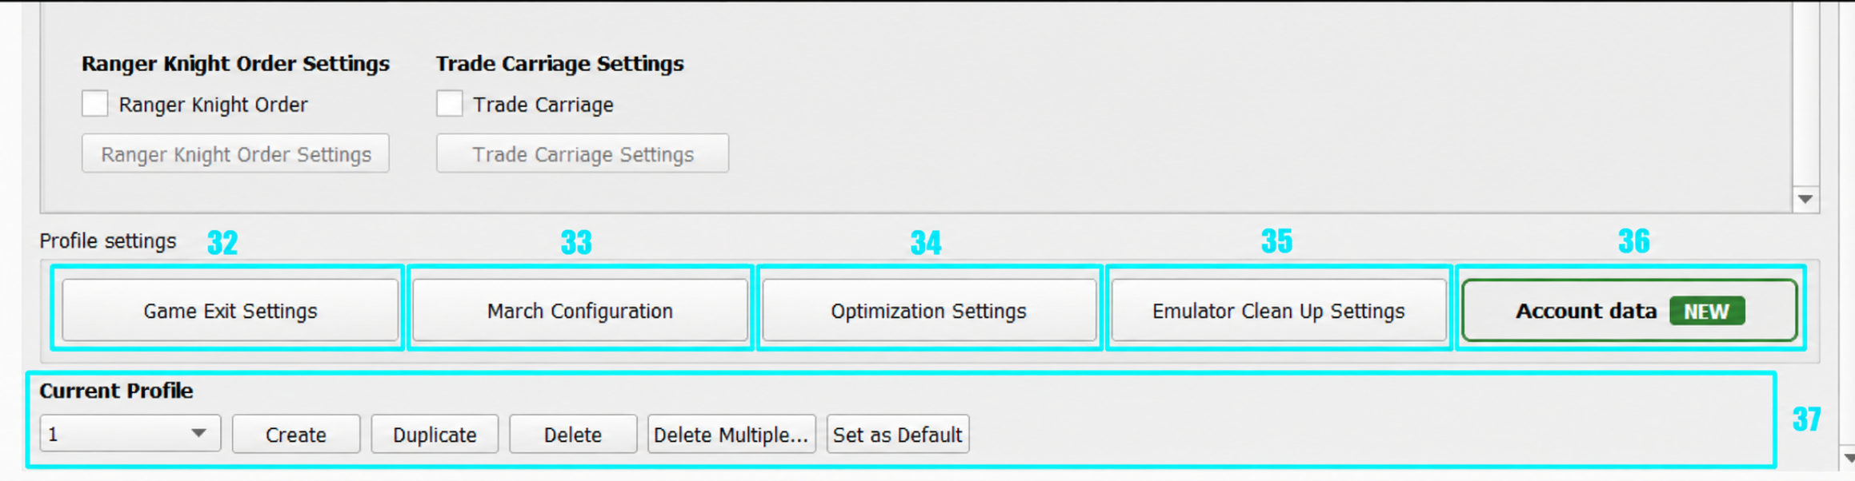Open the Delete Multiple... dialog
Image resolution: width=1855 pixels, height=481 pixels.
click(x=731, y=434)
